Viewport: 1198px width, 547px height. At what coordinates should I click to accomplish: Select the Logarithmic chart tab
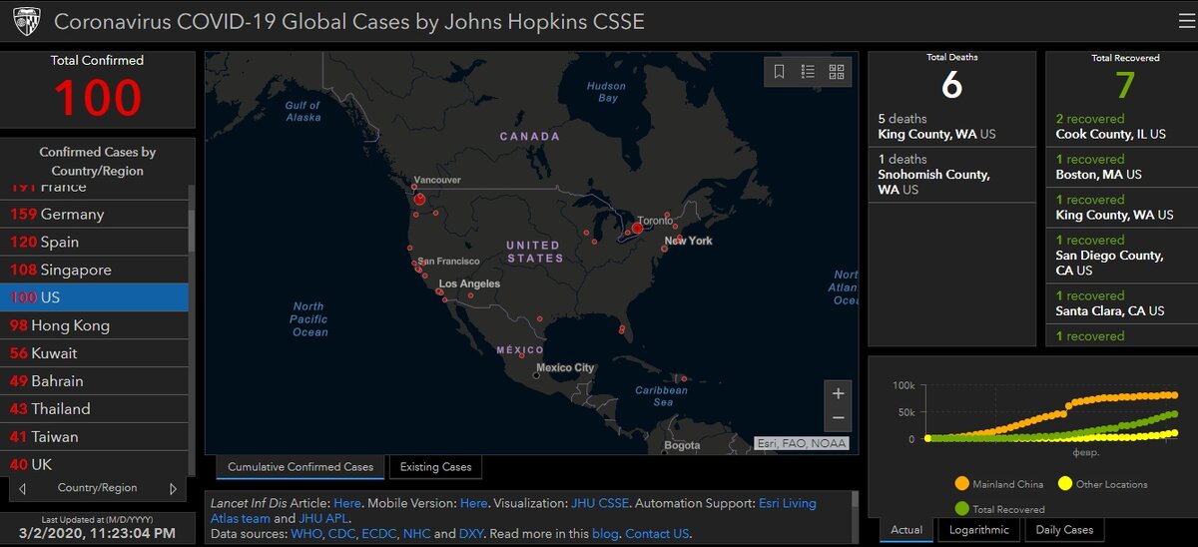pyautogui.click(x=978, y=530)
